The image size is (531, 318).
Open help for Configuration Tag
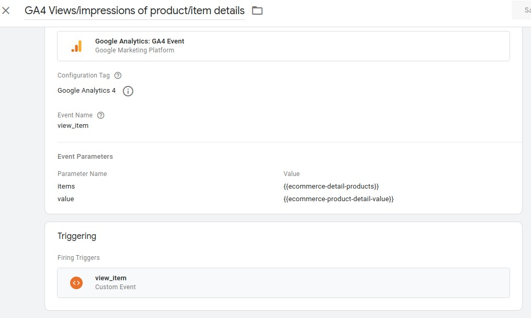(x=118, y=75)
